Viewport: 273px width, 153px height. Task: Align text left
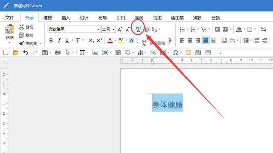(182, 41)
